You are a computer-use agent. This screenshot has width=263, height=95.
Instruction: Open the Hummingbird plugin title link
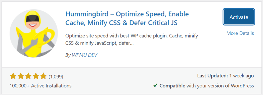click(x=127, y=18)
